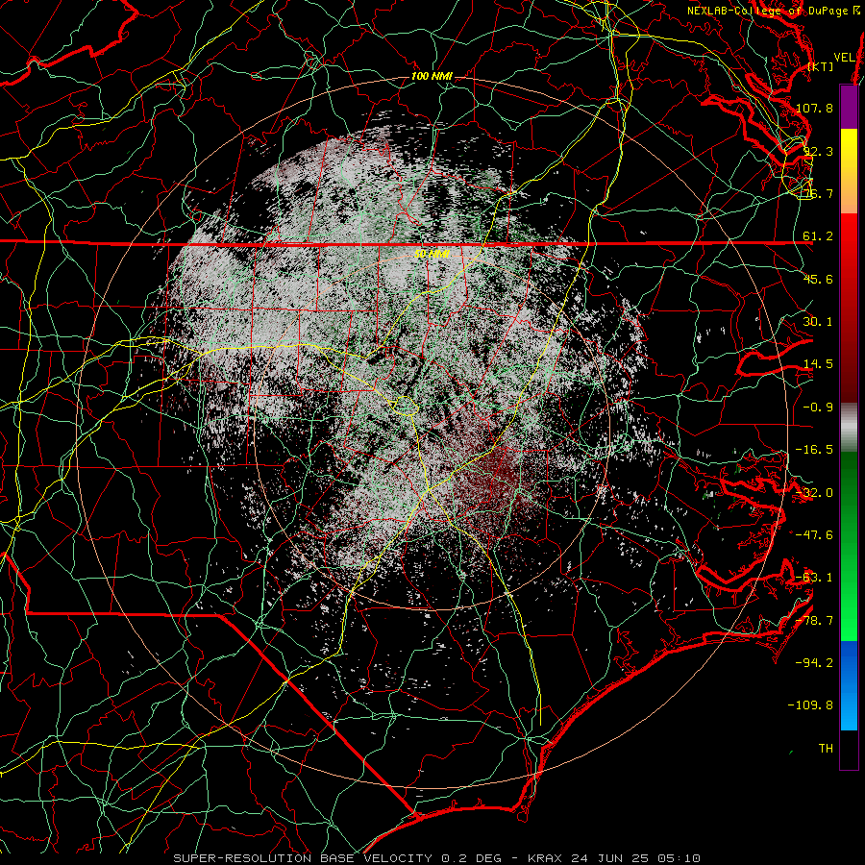
Task: Click the blue segment of velocity color bar
Action: (x=849, y=685)
